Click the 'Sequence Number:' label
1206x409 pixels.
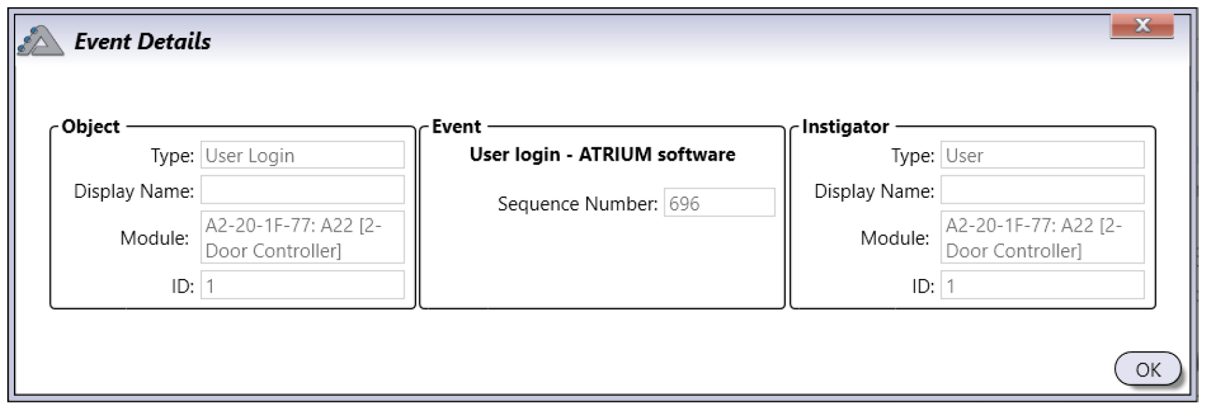(578, 203)
